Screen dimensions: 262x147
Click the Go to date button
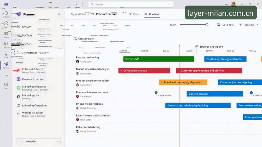tap(225, 25)
